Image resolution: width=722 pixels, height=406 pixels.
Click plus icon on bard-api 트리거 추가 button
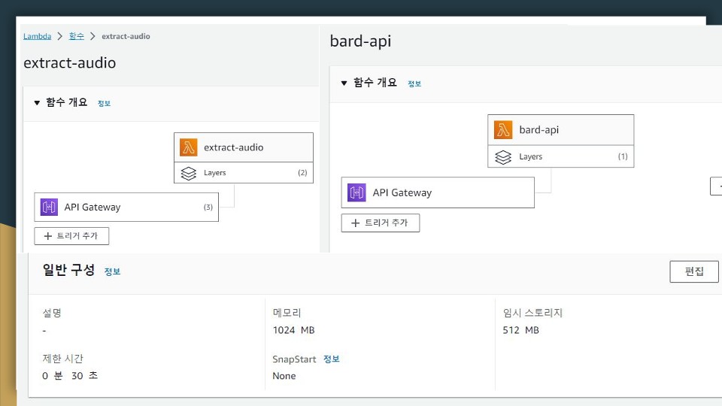coord(355,223)
